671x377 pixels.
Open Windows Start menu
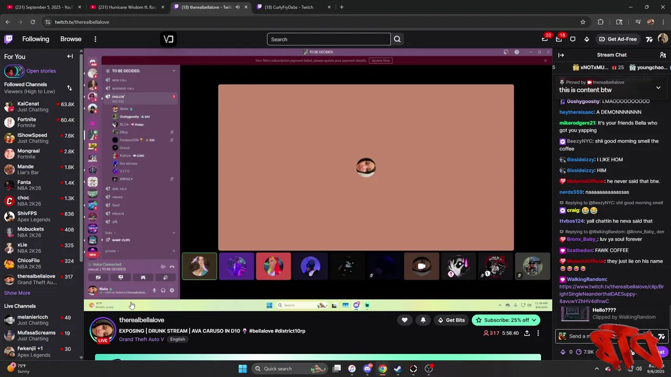[x=243, y=369]
